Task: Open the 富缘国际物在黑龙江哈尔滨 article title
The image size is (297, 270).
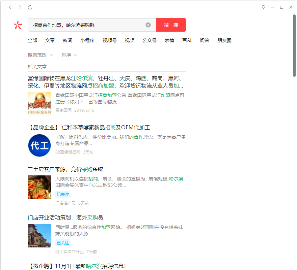Action: 105,82
